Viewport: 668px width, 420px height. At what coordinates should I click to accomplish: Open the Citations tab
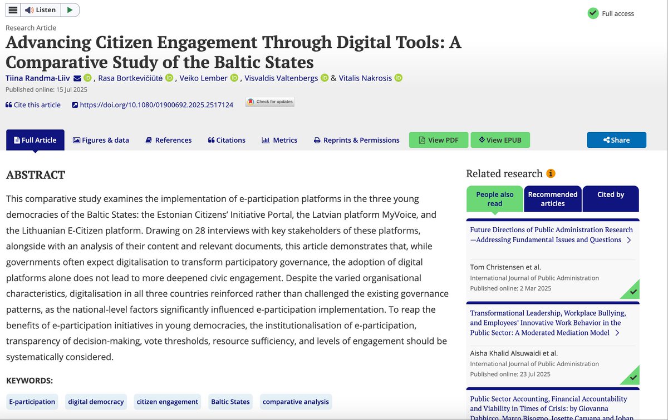(x=227, y=140)
